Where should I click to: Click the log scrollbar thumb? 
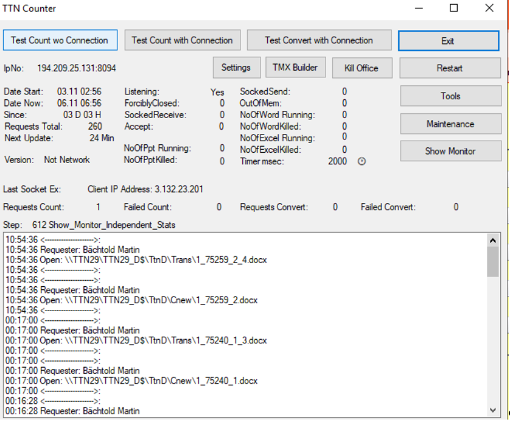(492, 262)
